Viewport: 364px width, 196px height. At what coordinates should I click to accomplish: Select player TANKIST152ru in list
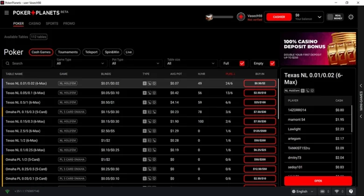point(318,148)
